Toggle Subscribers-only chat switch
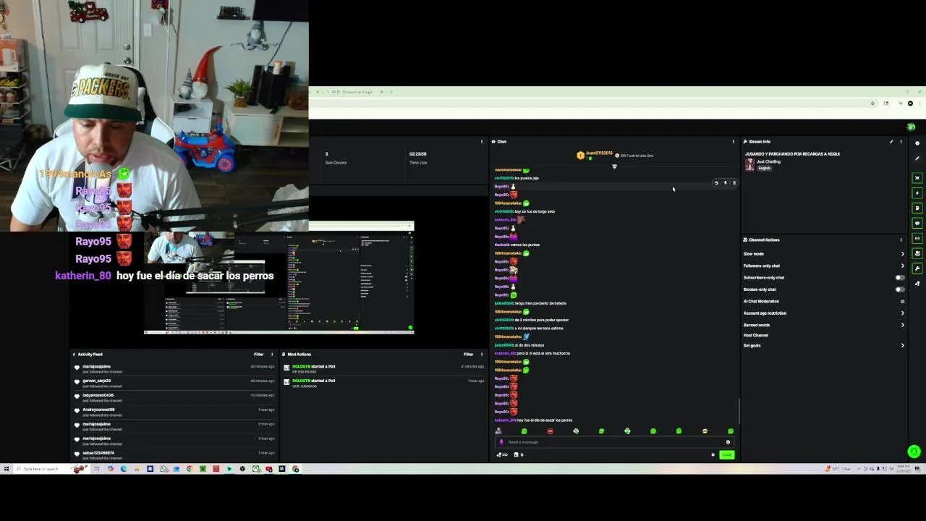Viewport: 926px width, 521px height. [900, 278]
